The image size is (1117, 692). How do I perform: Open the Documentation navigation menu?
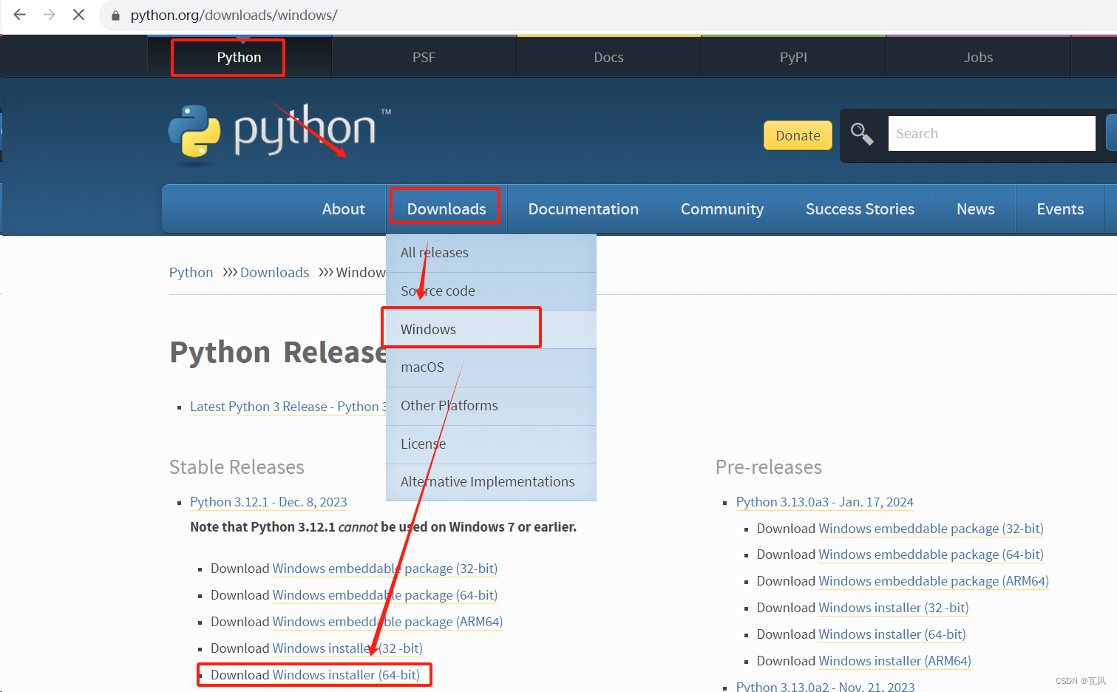pyautogui.click(x=583, y=209)
